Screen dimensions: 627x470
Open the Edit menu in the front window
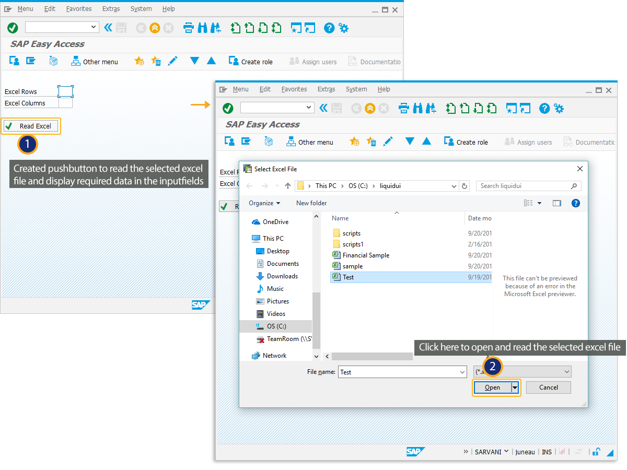pyautogui.click(x=265, y=89)
